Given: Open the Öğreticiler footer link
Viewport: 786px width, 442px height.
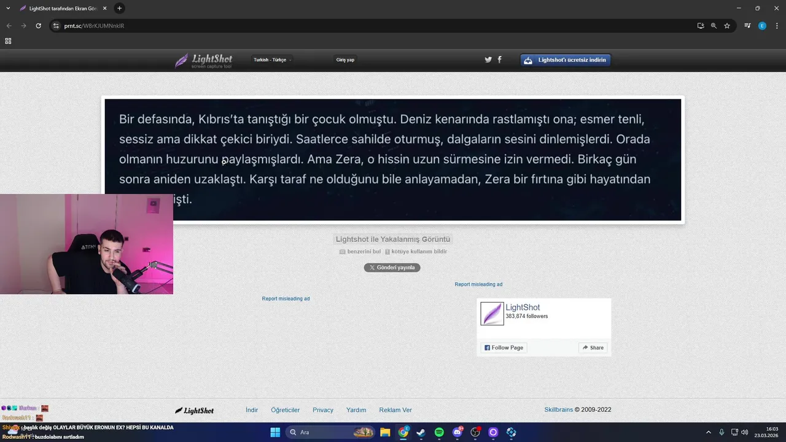Looking at the screenshot, I should click(285, 410).
